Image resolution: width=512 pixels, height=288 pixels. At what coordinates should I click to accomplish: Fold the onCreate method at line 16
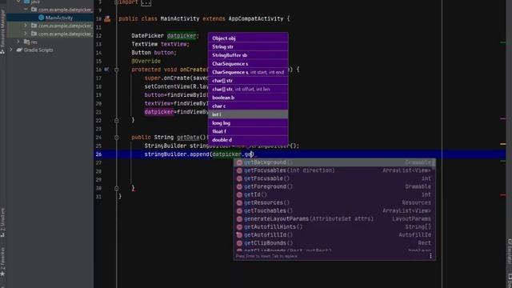point(117,70)
